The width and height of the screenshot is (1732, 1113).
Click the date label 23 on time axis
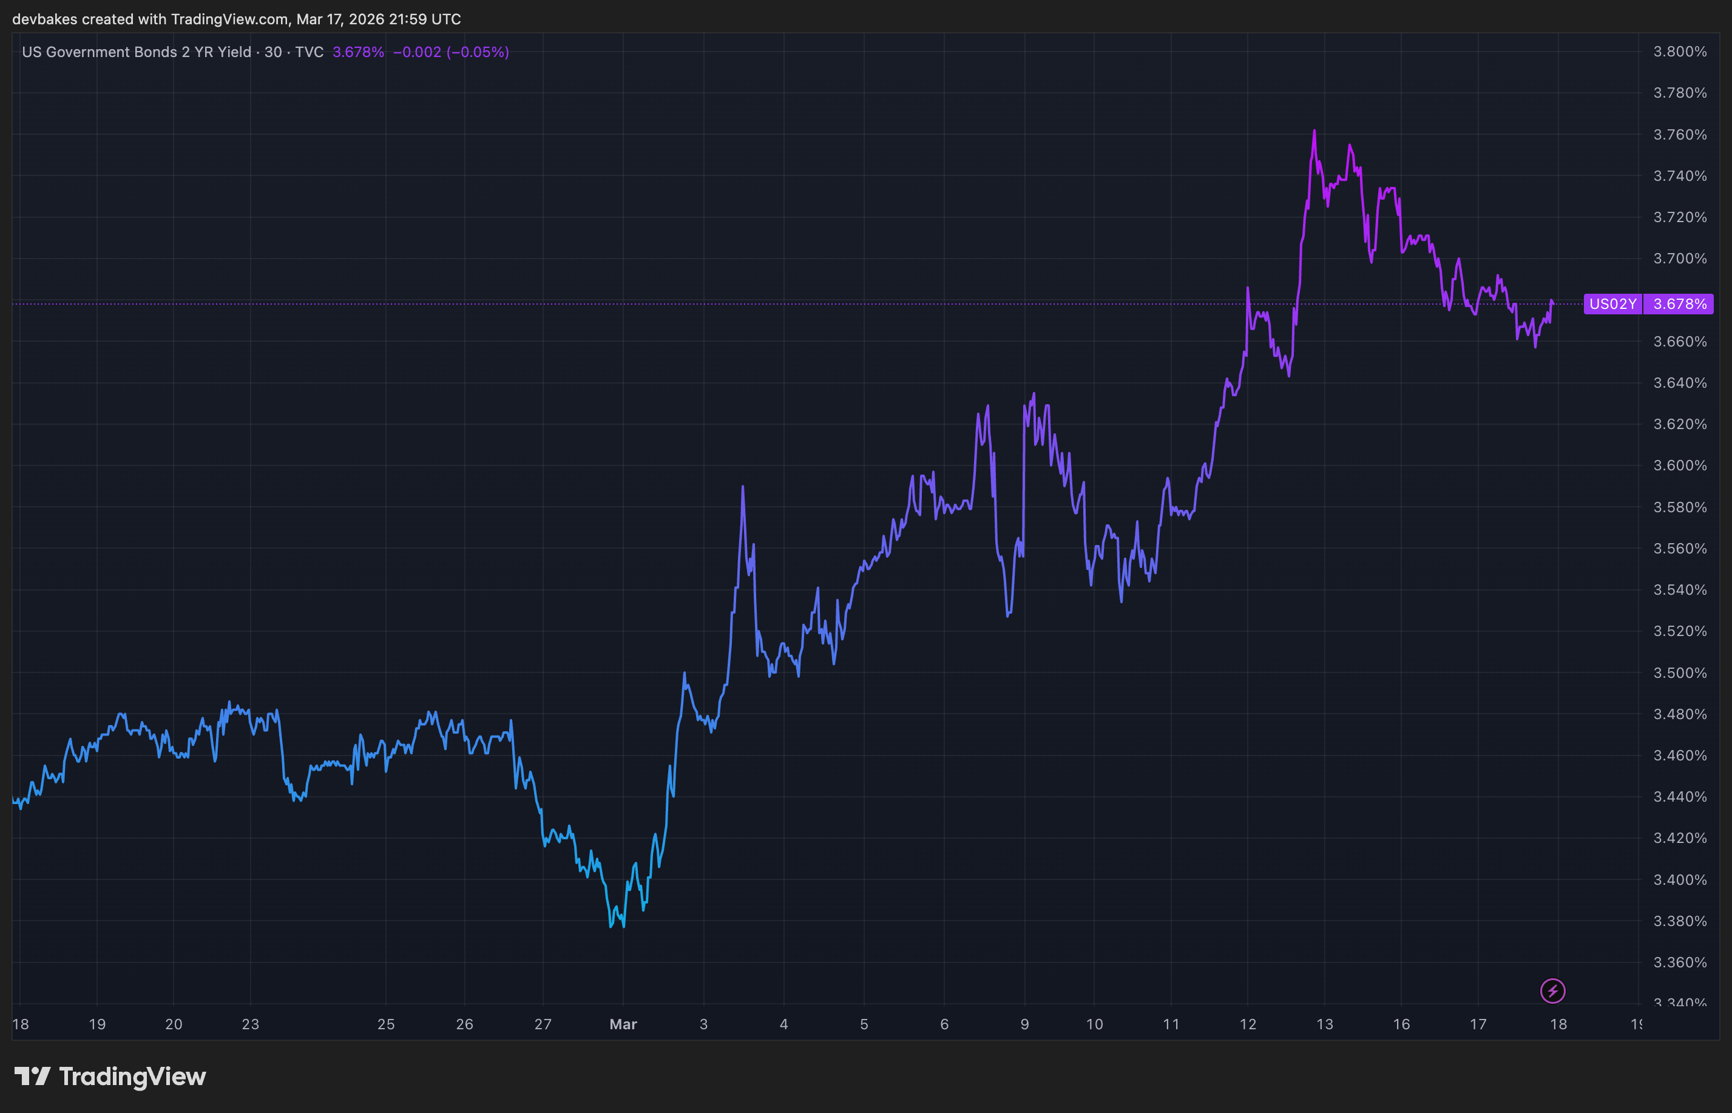(250, 1024)
